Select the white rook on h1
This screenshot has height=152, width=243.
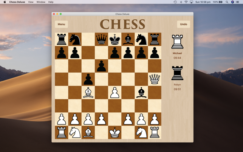point(155,132)
